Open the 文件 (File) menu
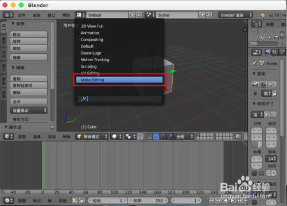Image resolution: width=287 pixels, height=206 pixels. point(21,15)
